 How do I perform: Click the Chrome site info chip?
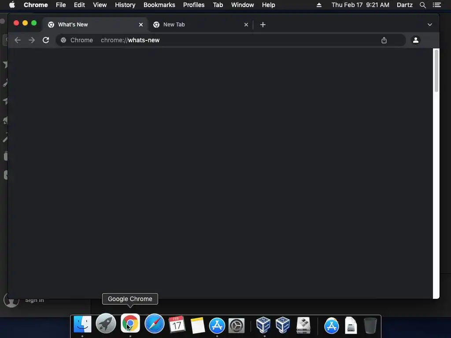click(77, 40)
